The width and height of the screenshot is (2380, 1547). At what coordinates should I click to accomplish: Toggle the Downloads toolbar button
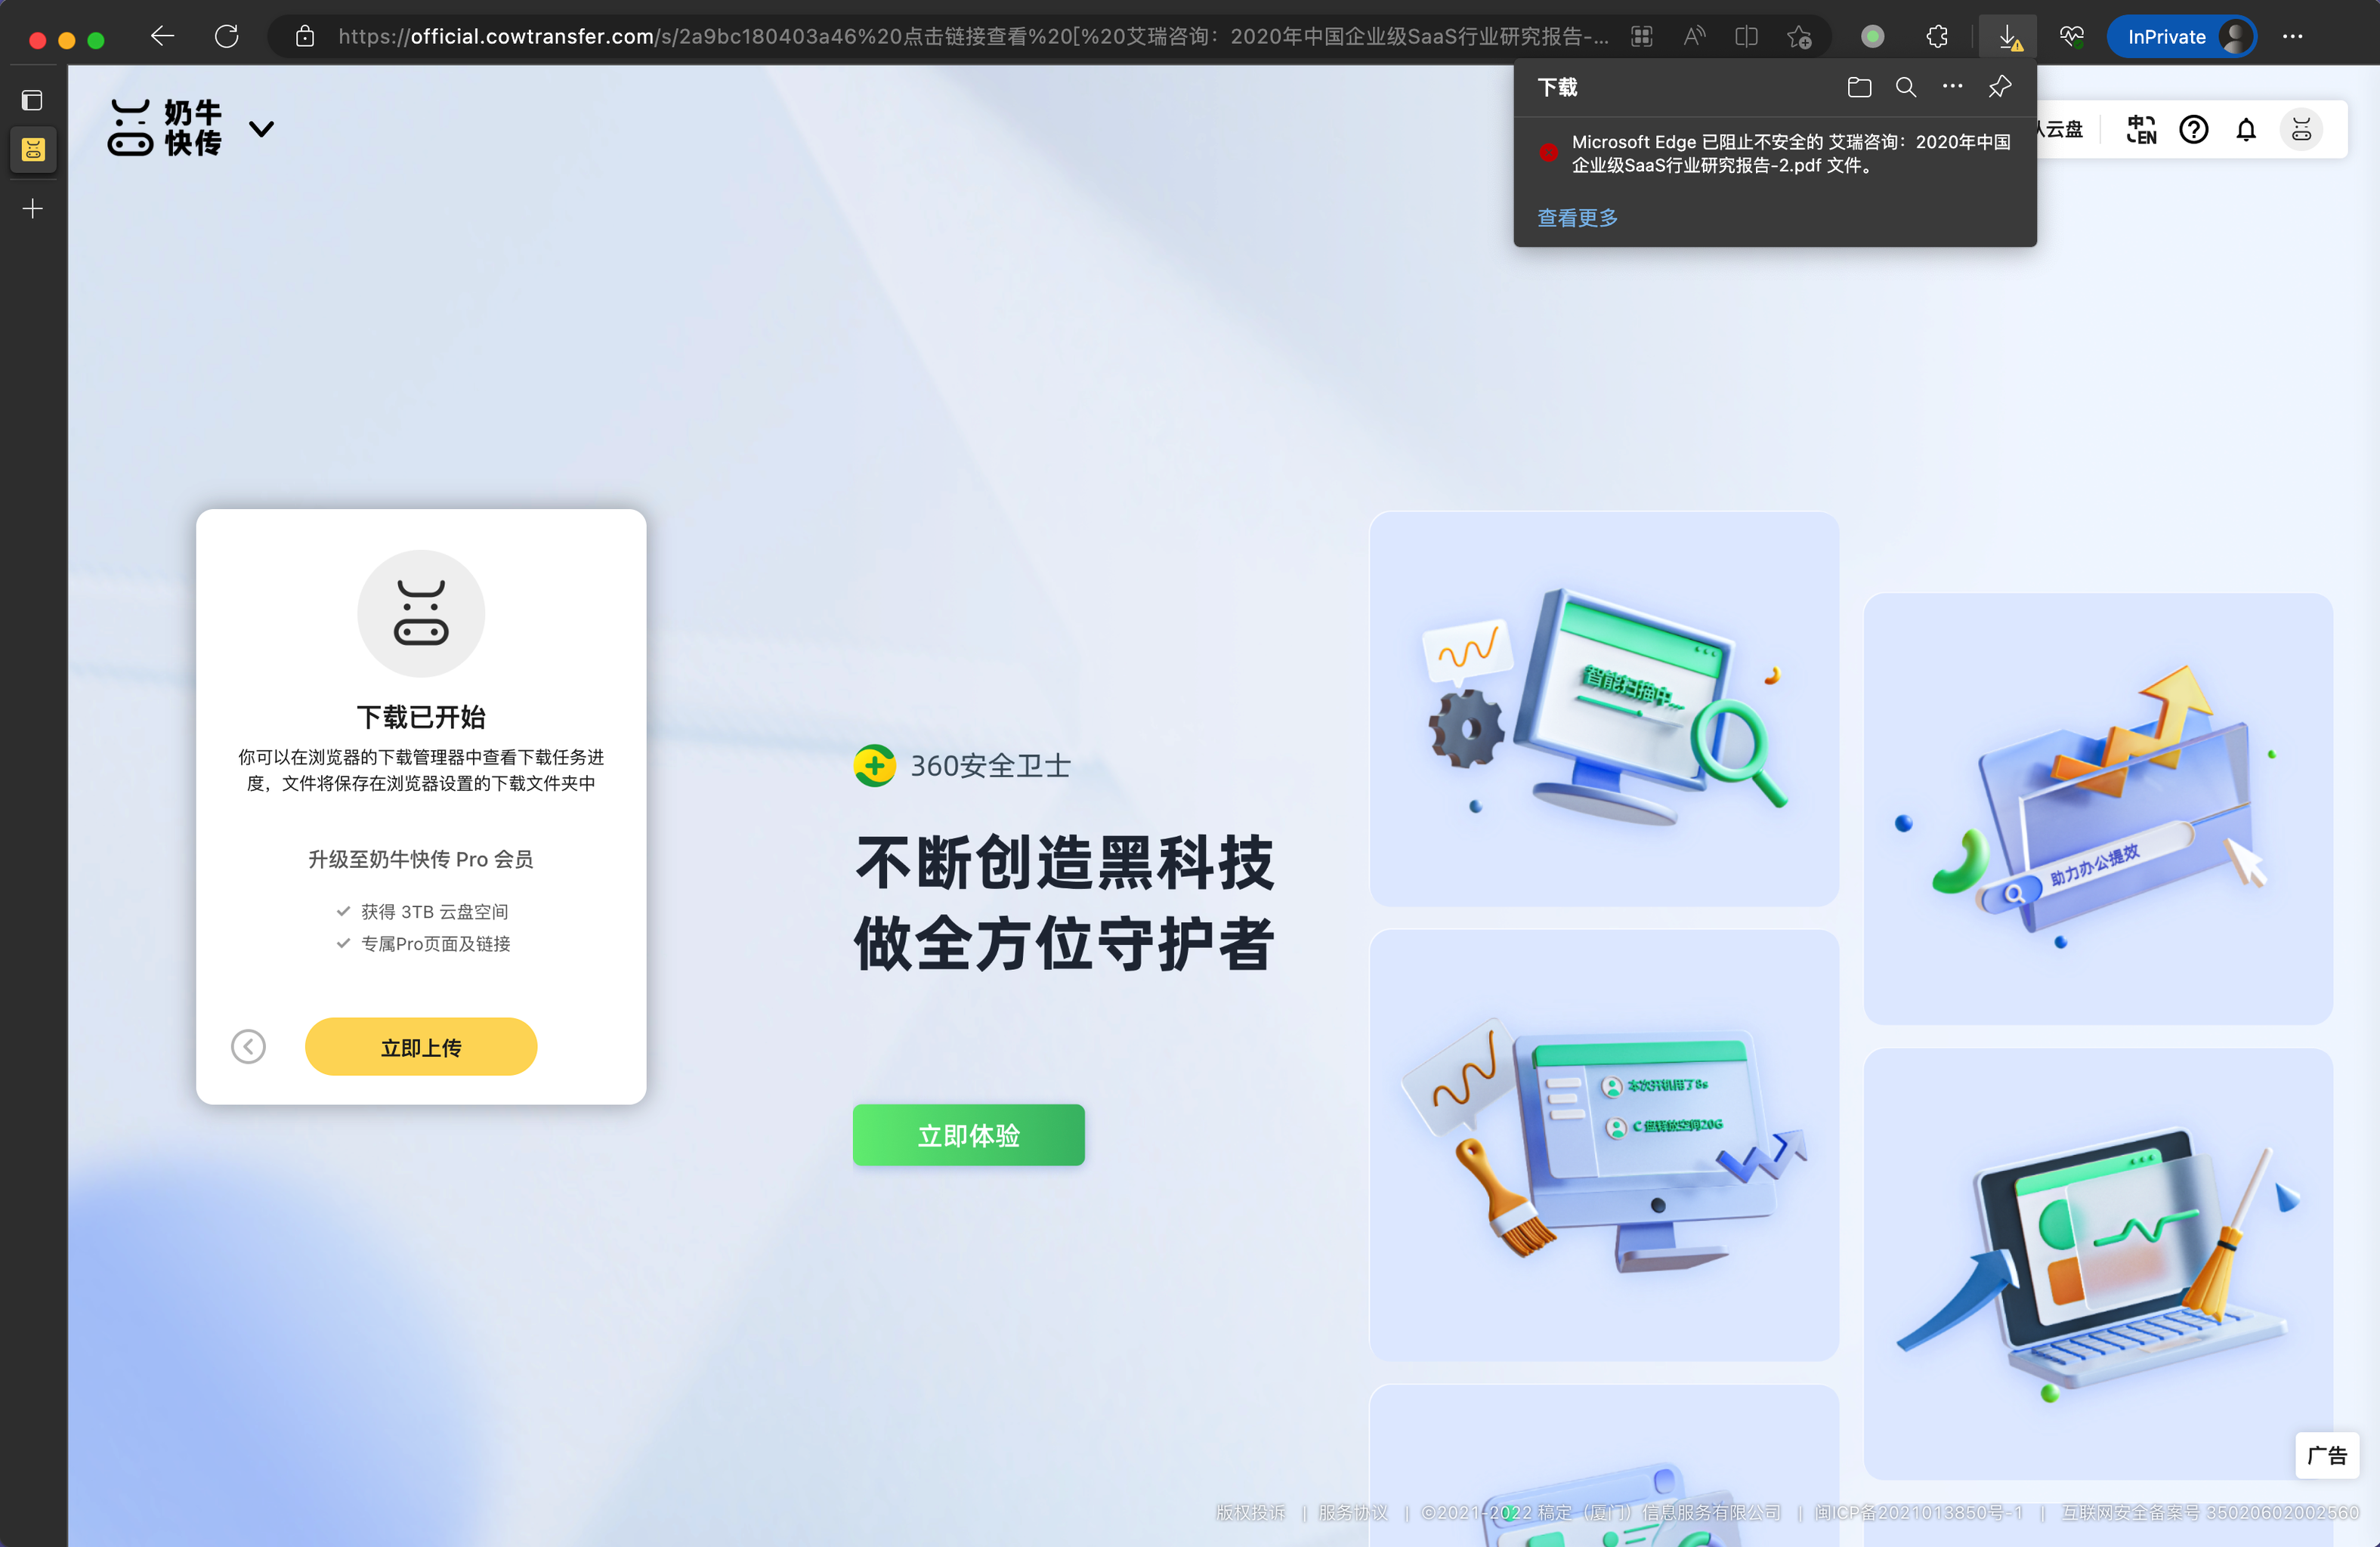click(2008, 37)
